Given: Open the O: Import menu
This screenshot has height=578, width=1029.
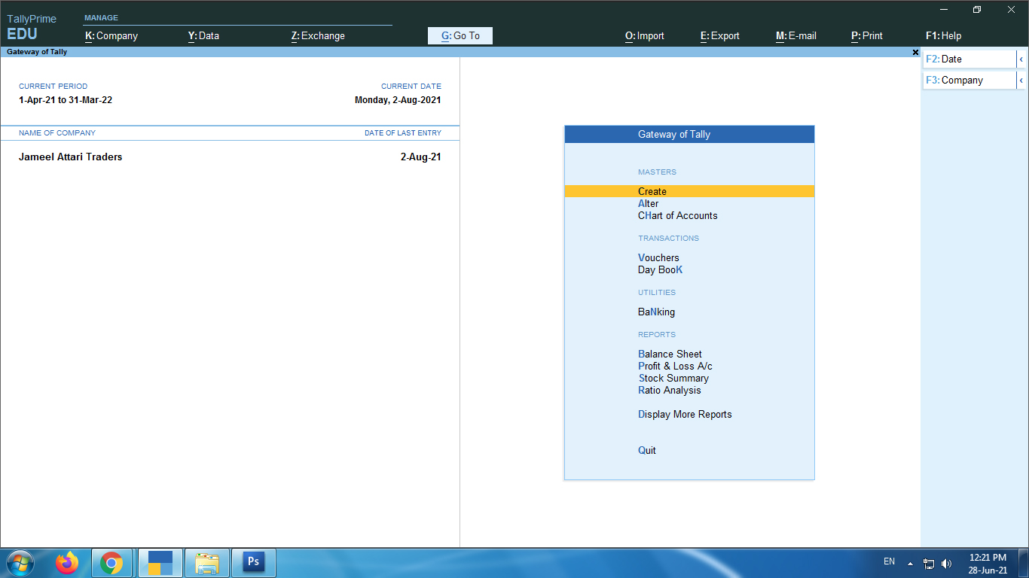Looking at the screenshot, I should point(645,35).
